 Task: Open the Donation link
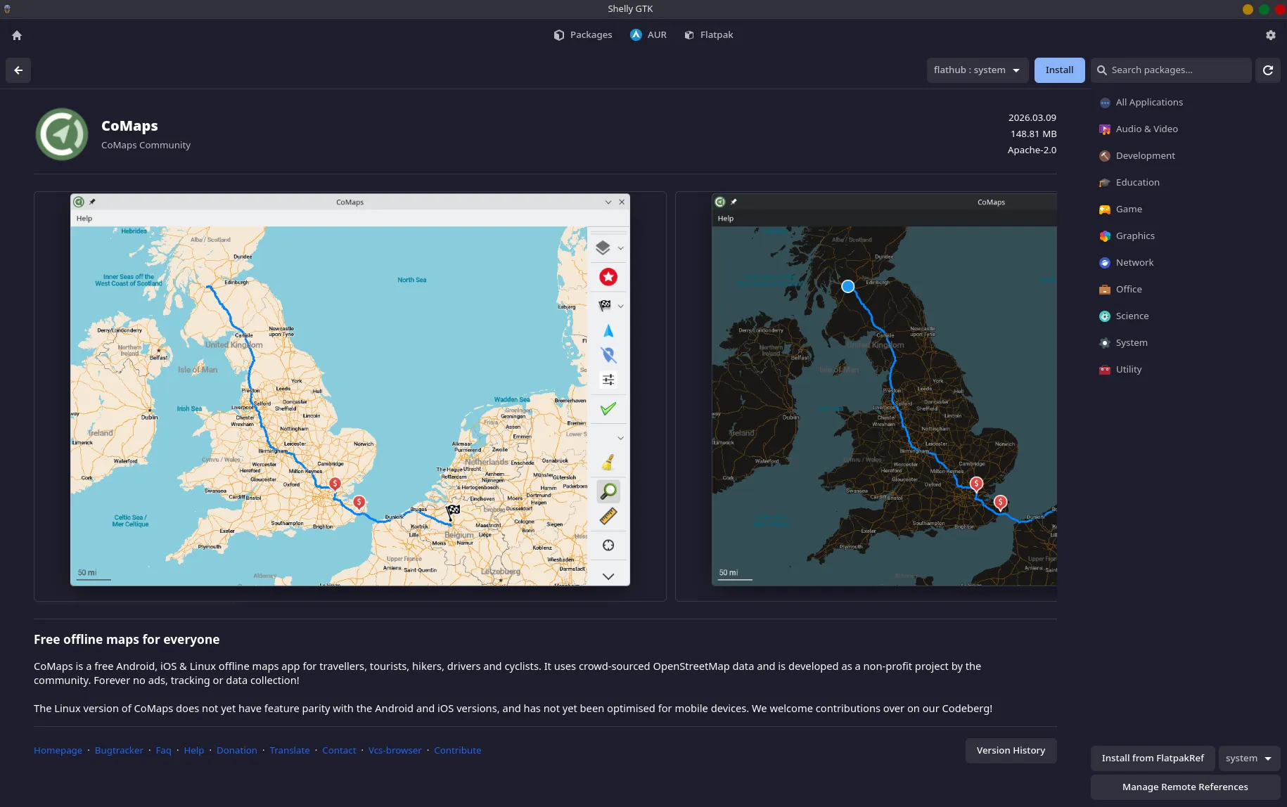point(237,751)
